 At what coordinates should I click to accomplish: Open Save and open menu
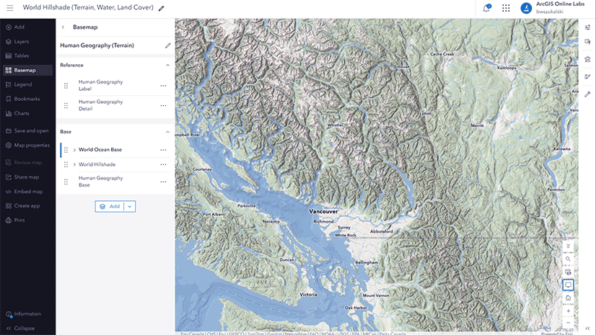coord(27,130)
